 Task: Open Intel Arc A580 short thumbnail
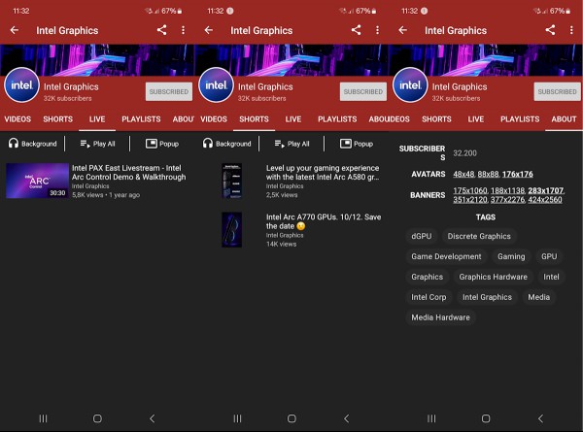pyautogui.click(x=232, y=181)
